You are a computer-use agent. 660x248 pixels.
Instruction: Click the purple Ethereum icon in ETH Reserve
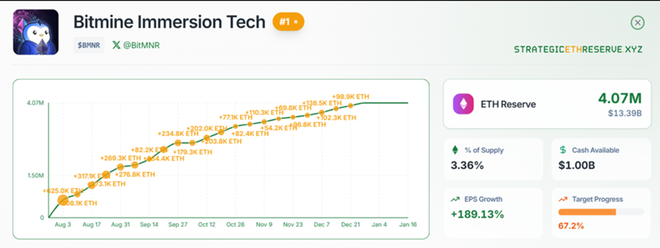[464, 104]
